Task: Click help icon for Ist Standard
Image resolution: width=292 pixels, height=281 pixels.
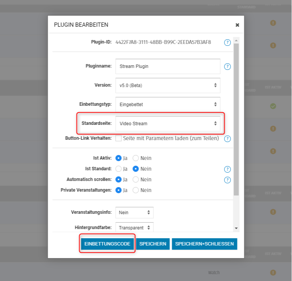Action: pos(227,169)
